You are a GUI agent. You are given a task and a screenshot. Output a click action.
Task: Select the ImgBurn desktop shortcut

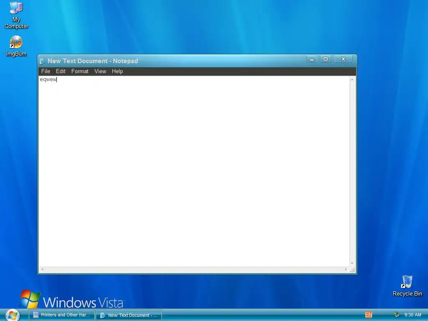coord(16,46)
